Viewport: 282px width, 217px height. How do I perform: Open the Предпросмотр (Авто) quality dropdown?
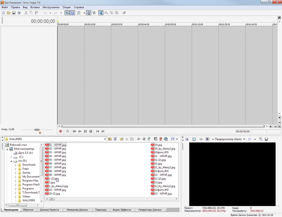pos(244,139)
